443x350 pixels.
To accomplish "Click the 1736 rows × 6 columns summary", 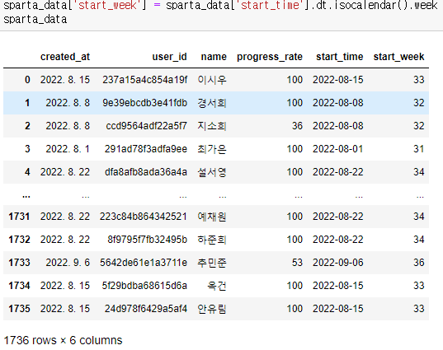I will click(x=63, y=340).
